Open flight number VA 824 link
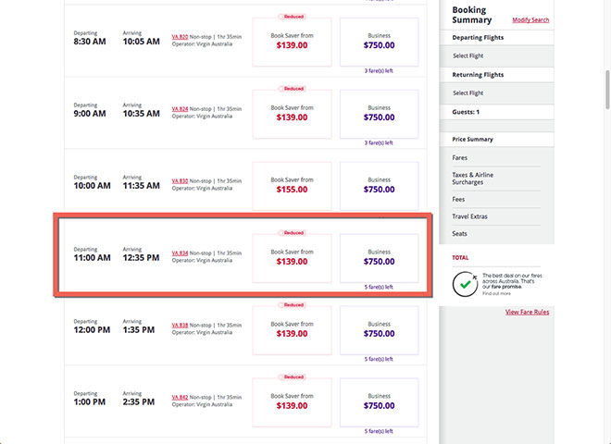The height and width of the screenshot is (444, 611). pyautogui.click(x=180, y=108)
